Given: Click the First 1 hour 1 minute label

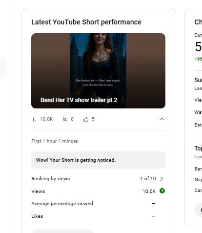Looking at the screenshot, I should point(55,141).
